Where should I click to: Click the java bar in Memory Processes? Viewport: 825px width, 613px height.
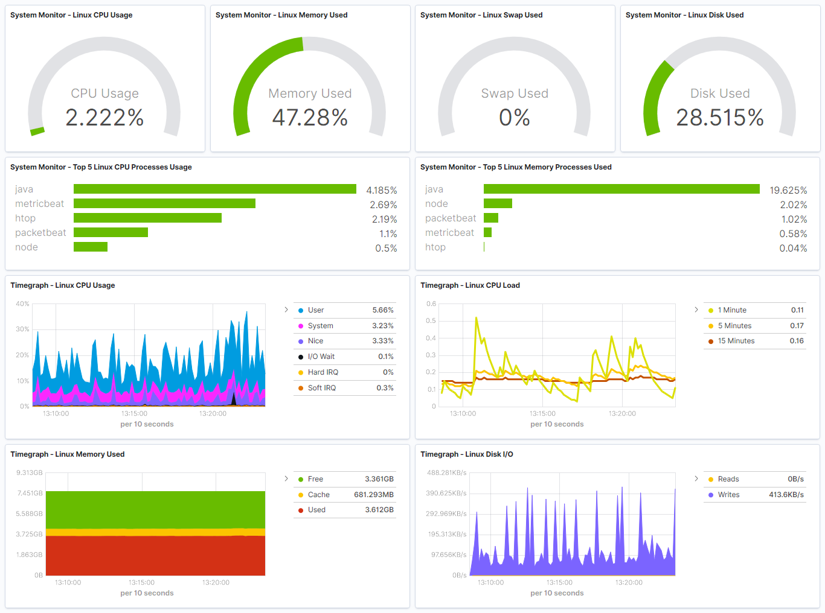(x=621, y=189)
